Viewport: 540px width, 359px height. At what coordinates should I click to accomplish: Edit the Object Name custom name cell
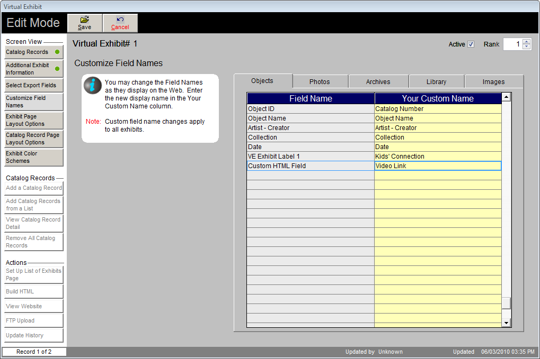tap(438, 118)
